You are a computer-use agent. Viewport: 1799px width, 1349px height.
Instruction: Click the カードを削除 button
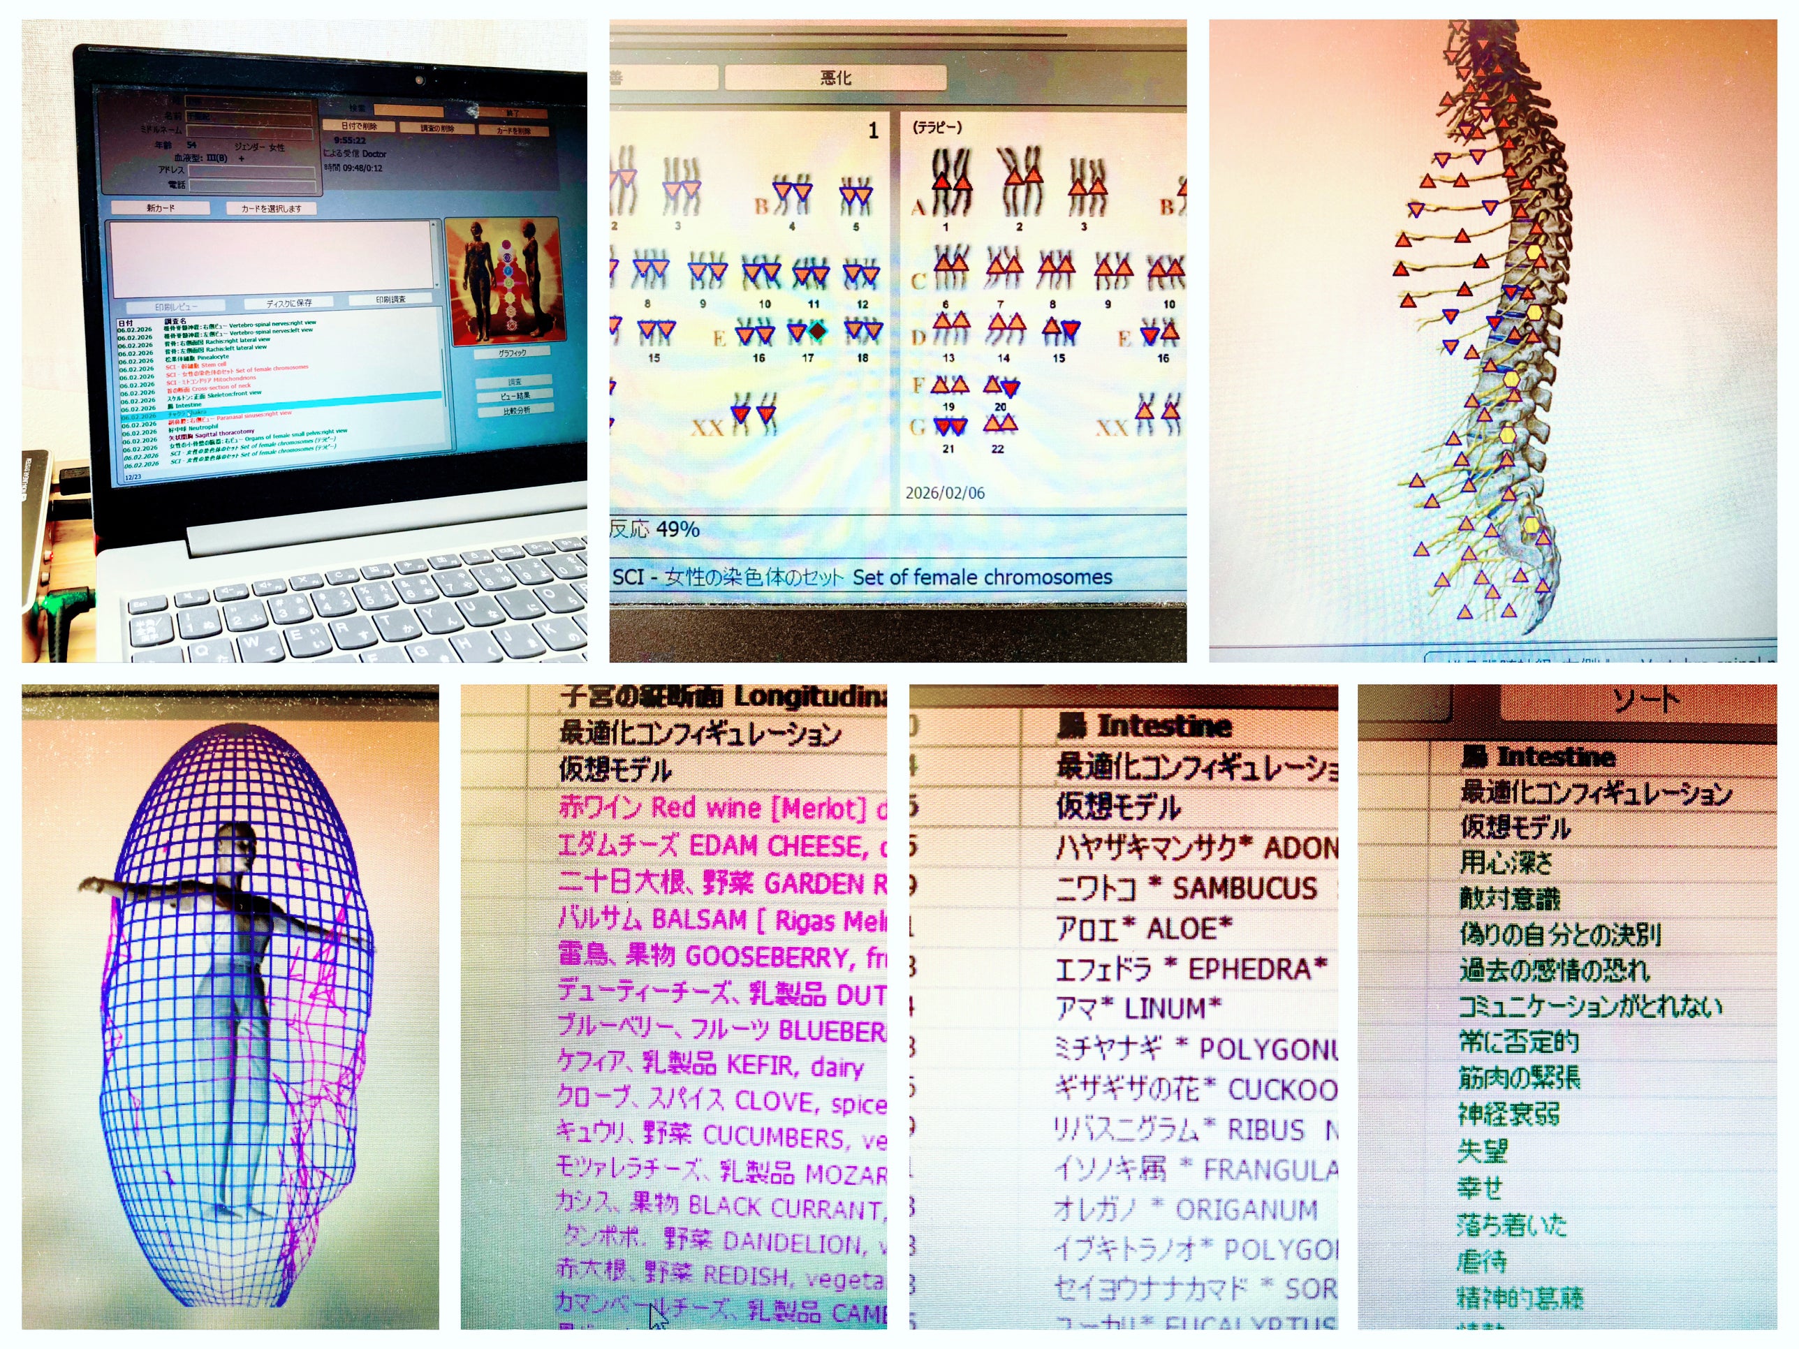point(514,131)
